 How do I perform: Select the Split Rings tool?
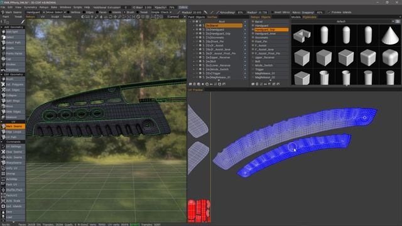point(13,100)
